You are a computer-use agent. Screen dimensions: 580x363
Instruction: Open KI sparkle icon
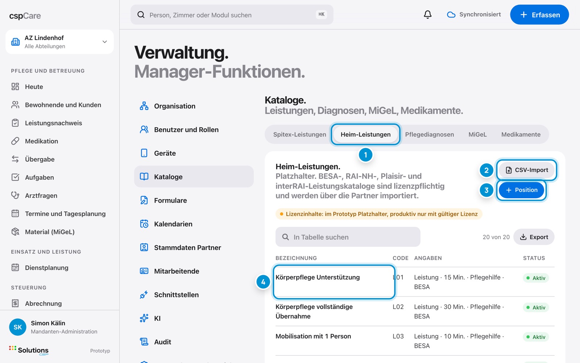click(x=144, y=318)
